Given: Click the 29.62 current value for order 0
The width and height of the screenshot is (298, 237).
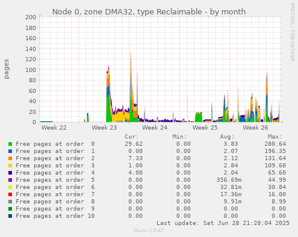Looking at the screenshot, I should click(134, 144).
